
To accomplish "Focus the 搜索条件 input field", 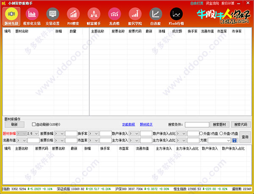I will click(197, 124).
